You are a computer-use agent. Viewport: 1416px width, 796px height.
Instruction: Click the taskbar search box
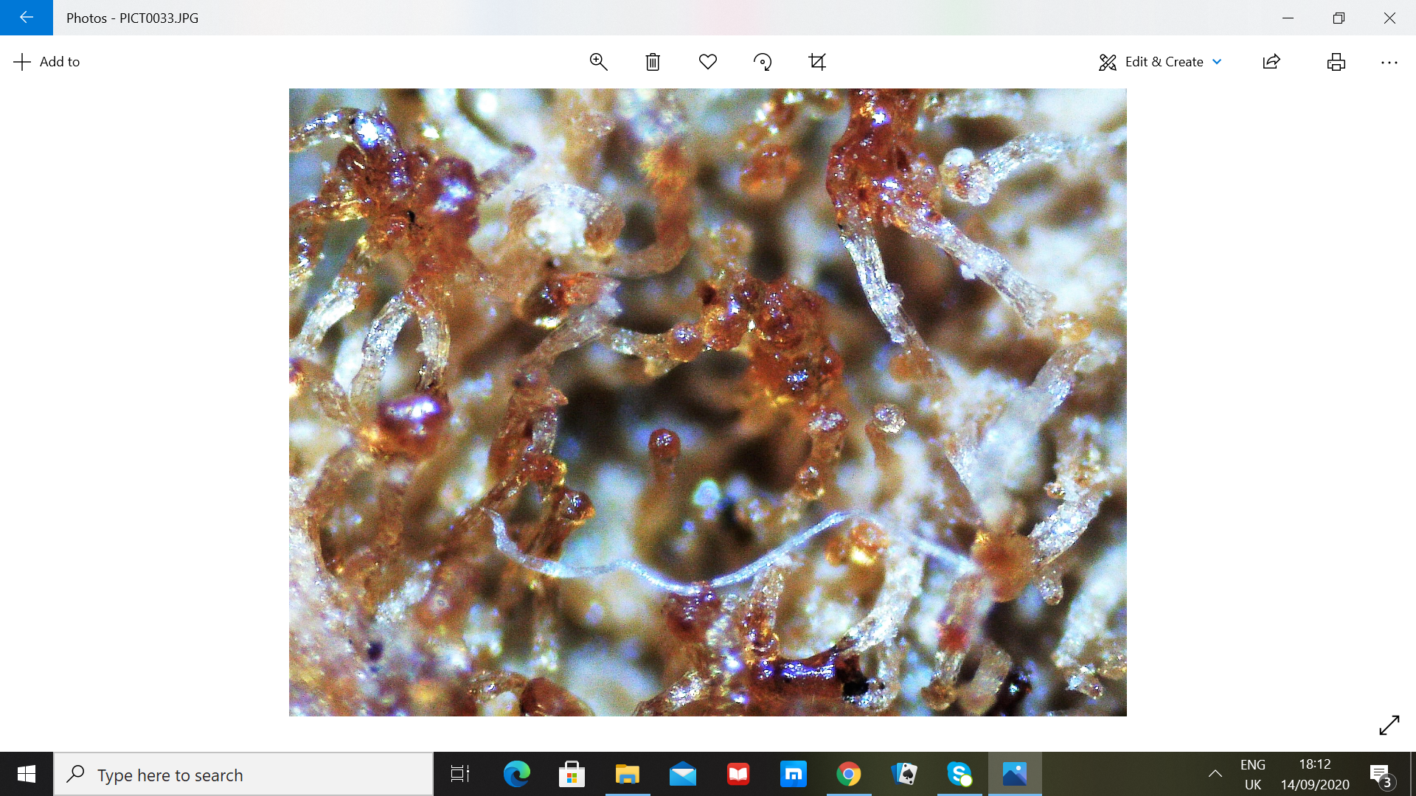(x=243, y=775)
